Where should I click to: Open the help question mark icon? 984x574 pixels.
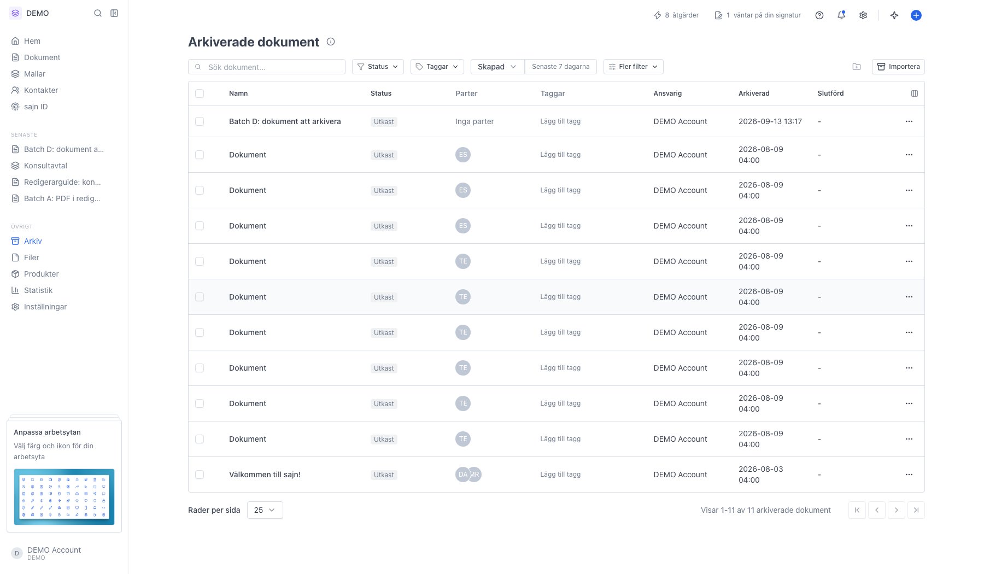(x=819, y=15)
